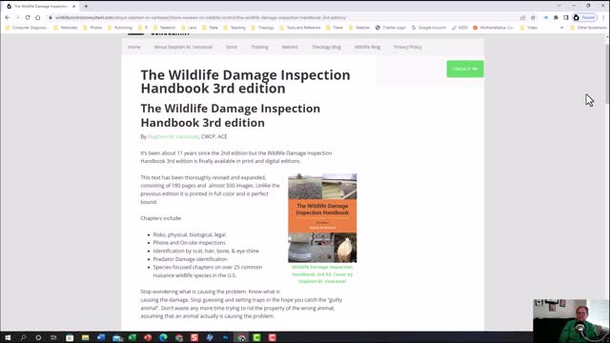Open Microsoft Edge from the taskbar

point(163,337)
